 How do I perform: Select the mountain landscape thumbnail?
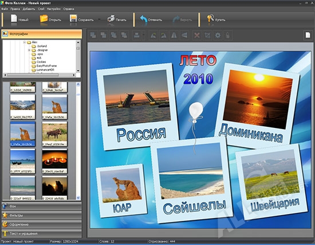(x=22, y=107)
